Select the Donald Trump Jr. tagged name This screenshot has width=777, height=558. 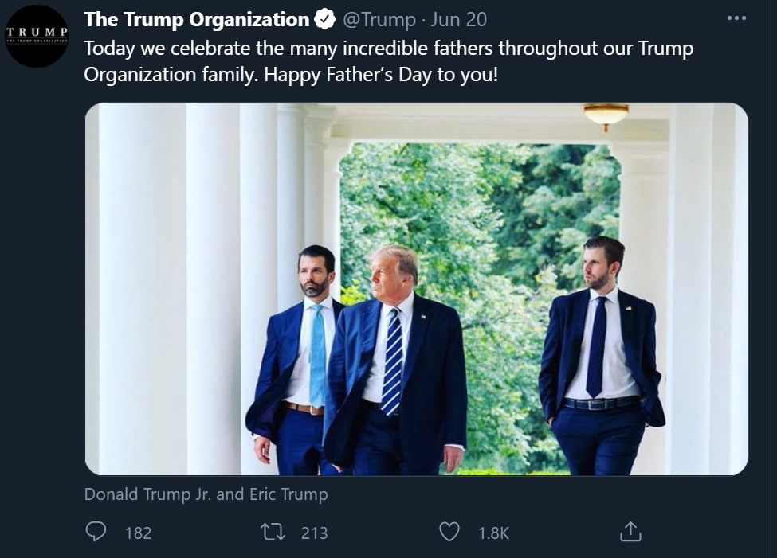(x=148, y=494)
